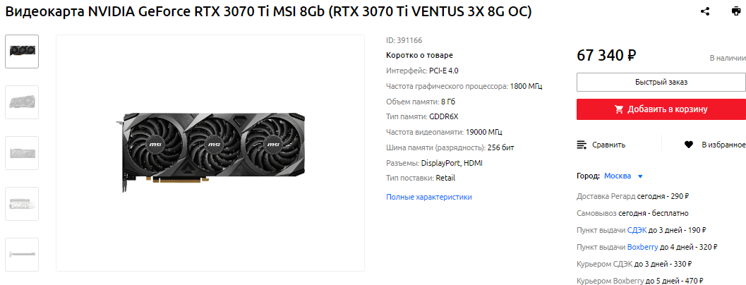Select the first front-view thumbnail

click(22, 51)
